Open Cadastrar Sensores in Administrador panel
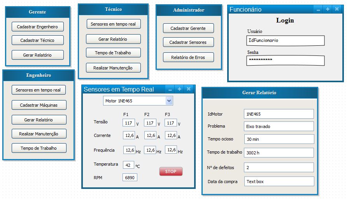Viewport: 347px width, 199px height. tap(188, 42)
